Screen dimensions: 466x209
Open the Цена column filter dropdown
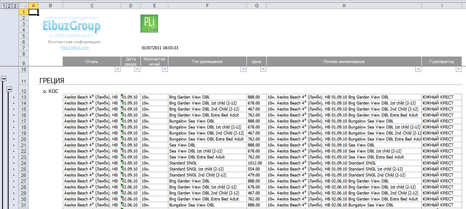pos(263,69)
